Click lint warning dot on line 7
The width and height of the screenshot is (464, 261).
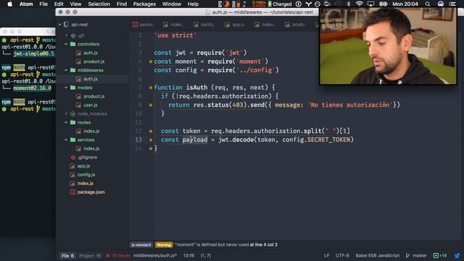[x=151, y=88]
